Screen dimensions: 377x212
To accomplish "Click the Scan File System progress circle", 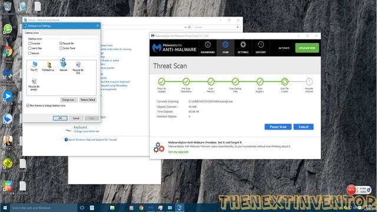I will [x=285, y=82].
